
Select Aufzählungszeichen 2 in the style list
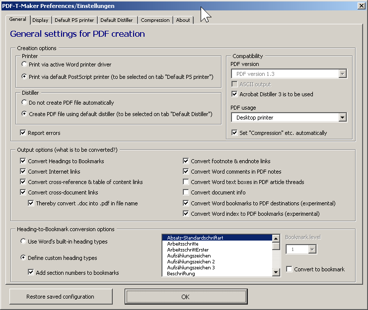coord(218,261)
